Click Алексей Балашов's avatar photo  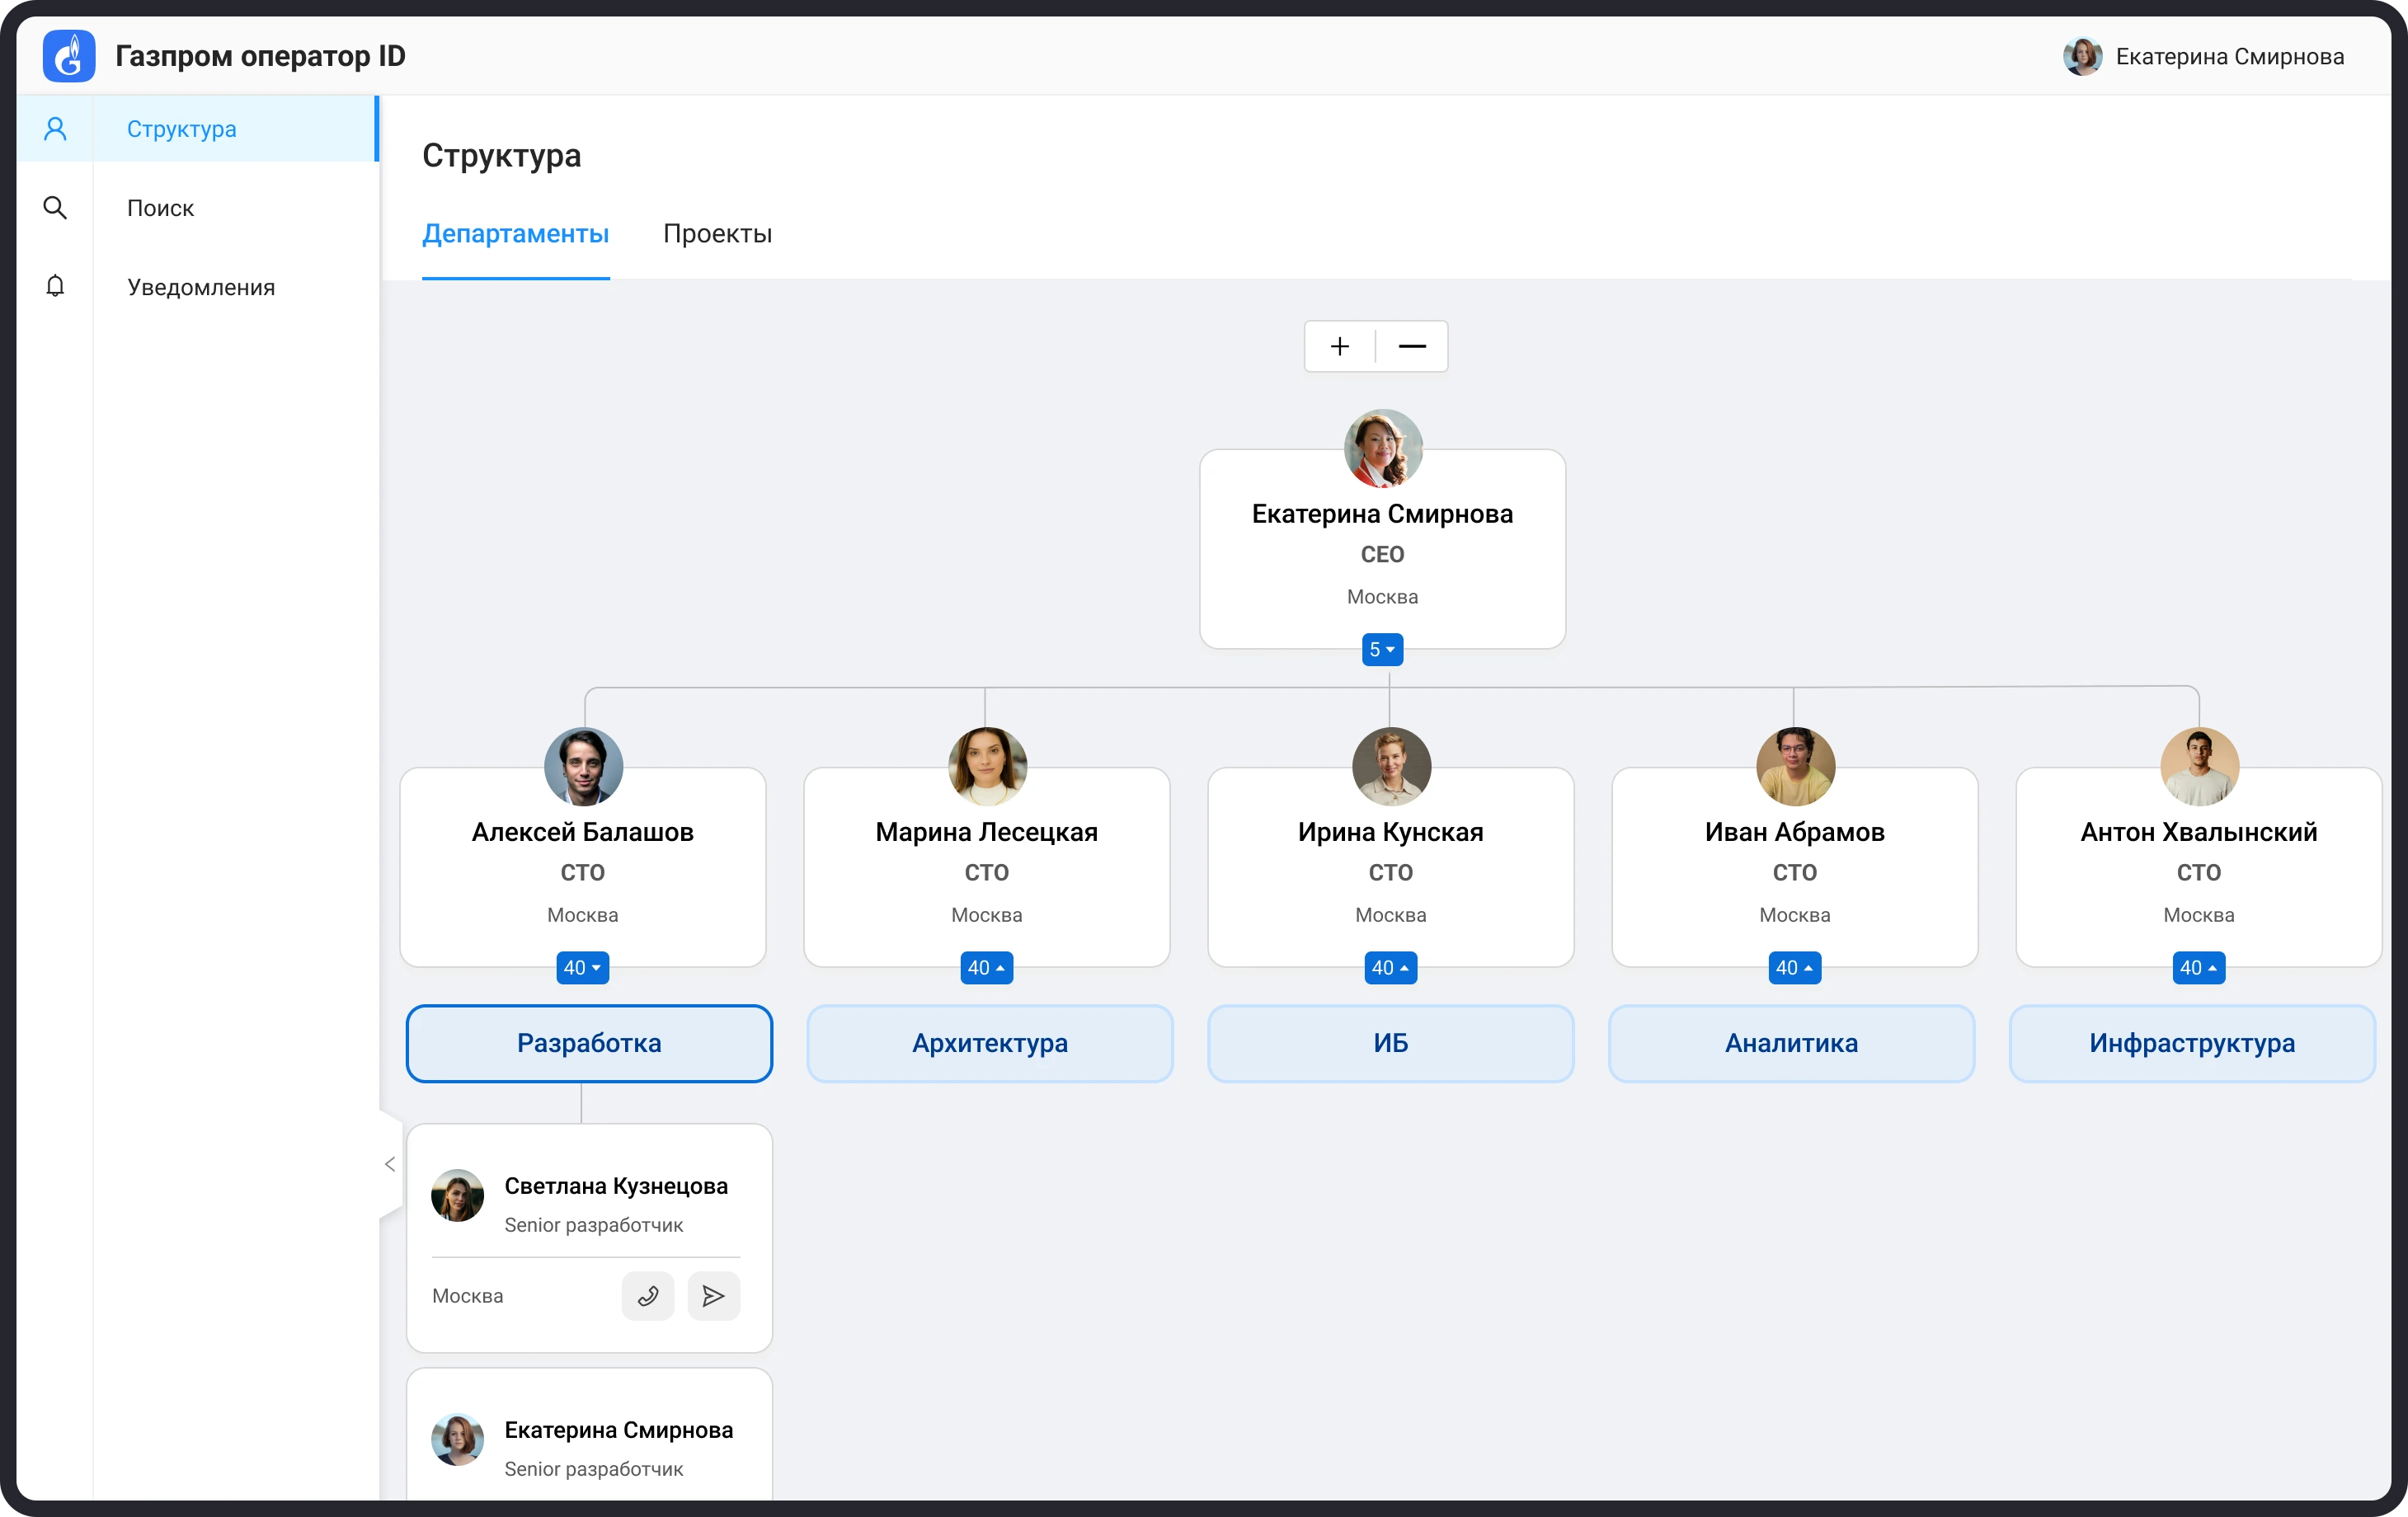[583, 766]
